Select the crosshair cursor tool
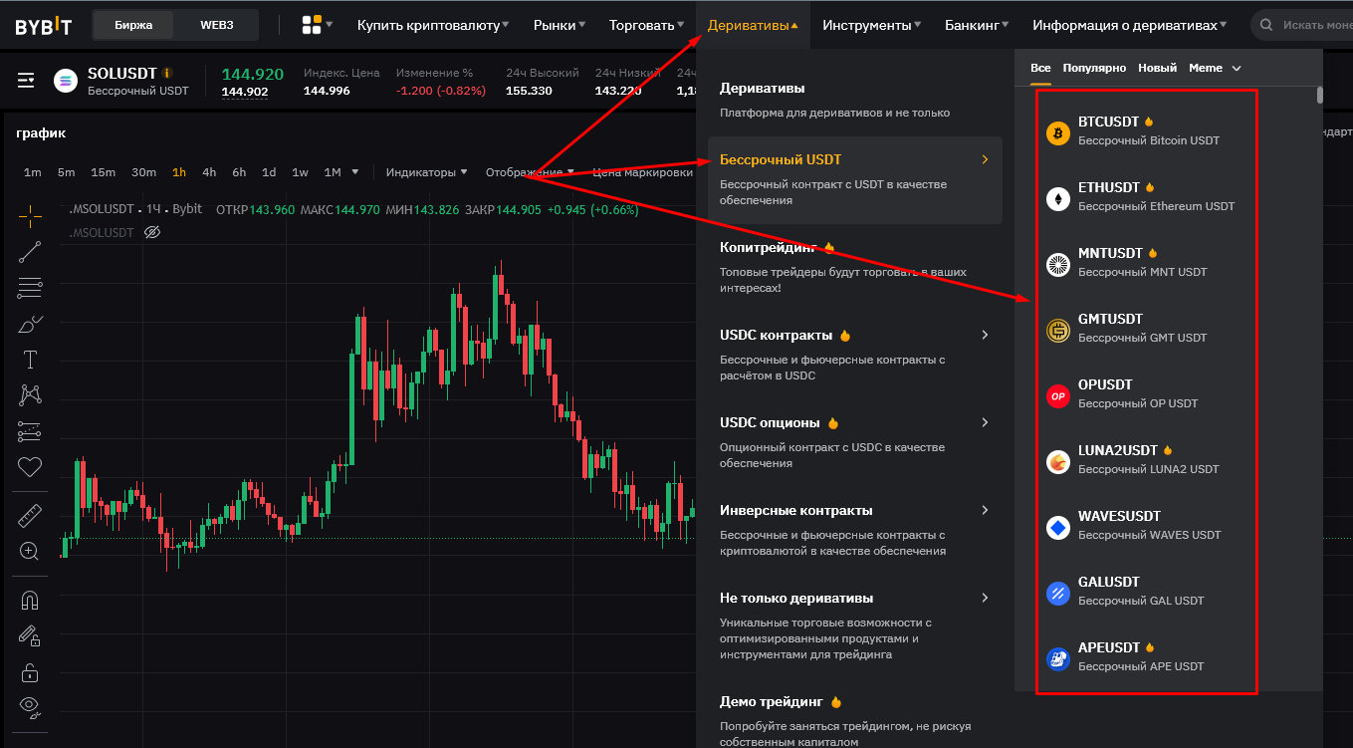Image resolution: width=1353 pixels, height=748 pixels. pos(30,215)
